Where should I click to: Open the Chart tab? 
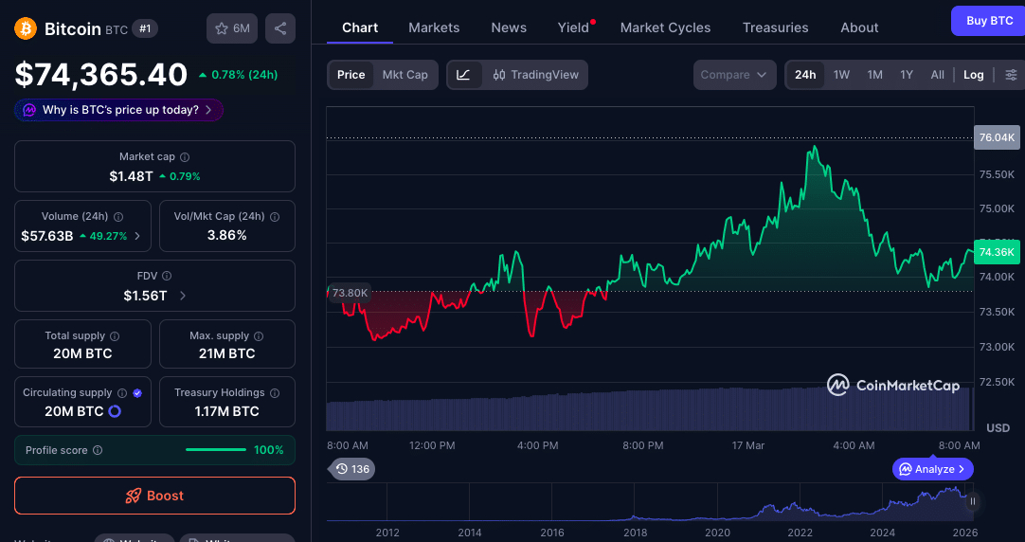click(x=360, y=27)
